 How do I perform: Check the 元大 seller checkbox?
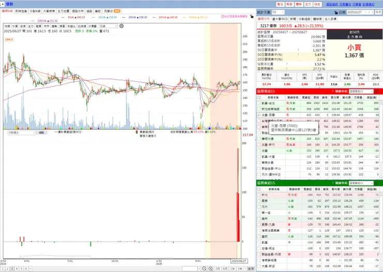pos(259,207)
